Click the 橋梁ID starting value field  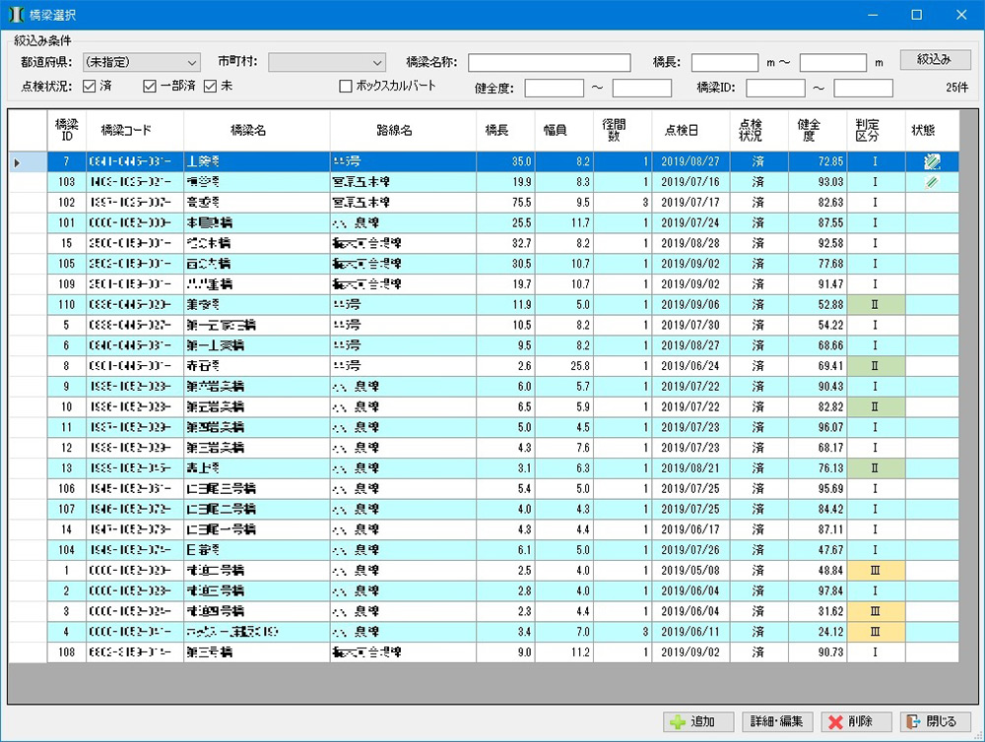(775, 88)
